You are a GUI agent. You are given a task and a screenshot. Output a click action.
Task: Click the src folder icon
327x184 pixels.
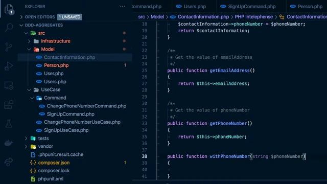click(x=33, y=33)
